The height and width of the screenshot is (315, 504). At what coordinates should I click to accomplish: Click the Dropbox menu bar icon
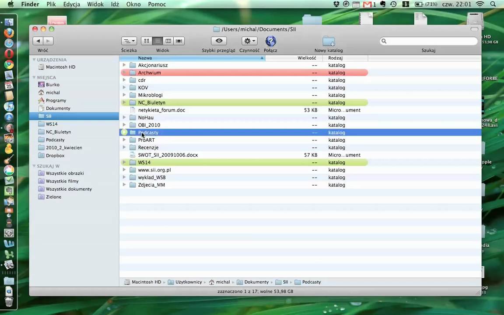tap(336, 4)
